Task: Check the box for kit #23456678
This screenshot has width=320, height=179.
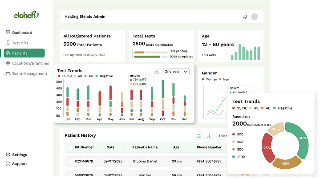Action: point(71,161)
